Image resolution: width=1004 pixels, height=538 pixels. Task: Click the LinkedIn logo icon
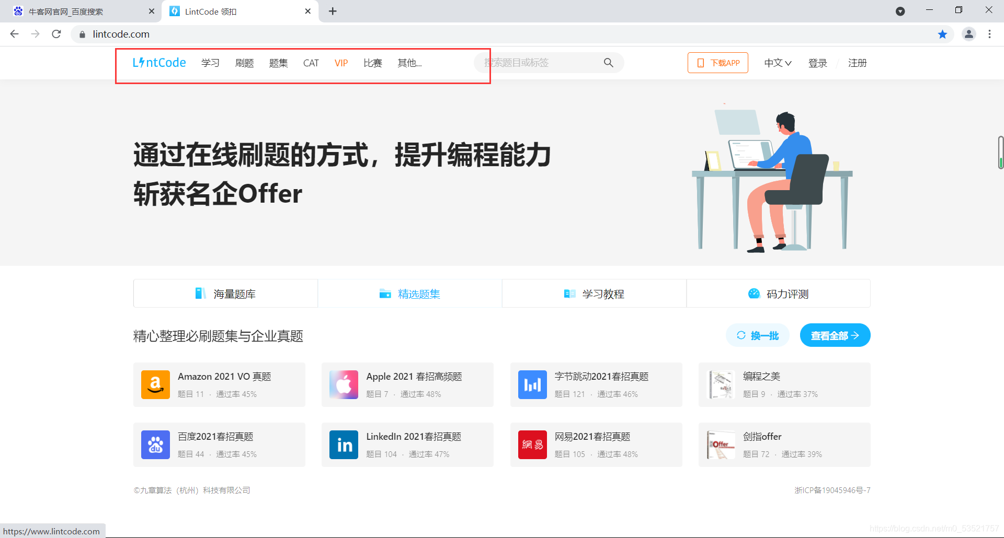tap(344, 445)
